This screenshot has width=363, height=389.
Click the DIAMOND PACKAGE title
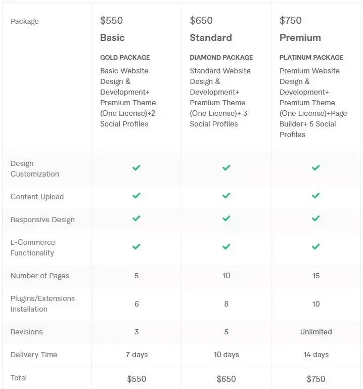tap(221, 58)
